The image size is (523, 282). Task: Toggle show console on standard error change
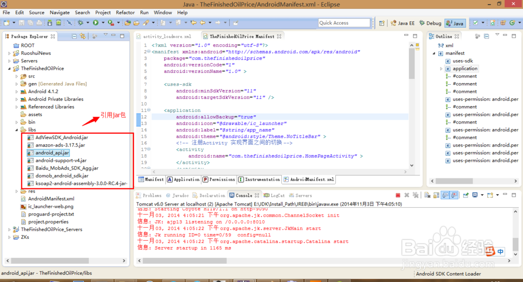coord(454,195)
